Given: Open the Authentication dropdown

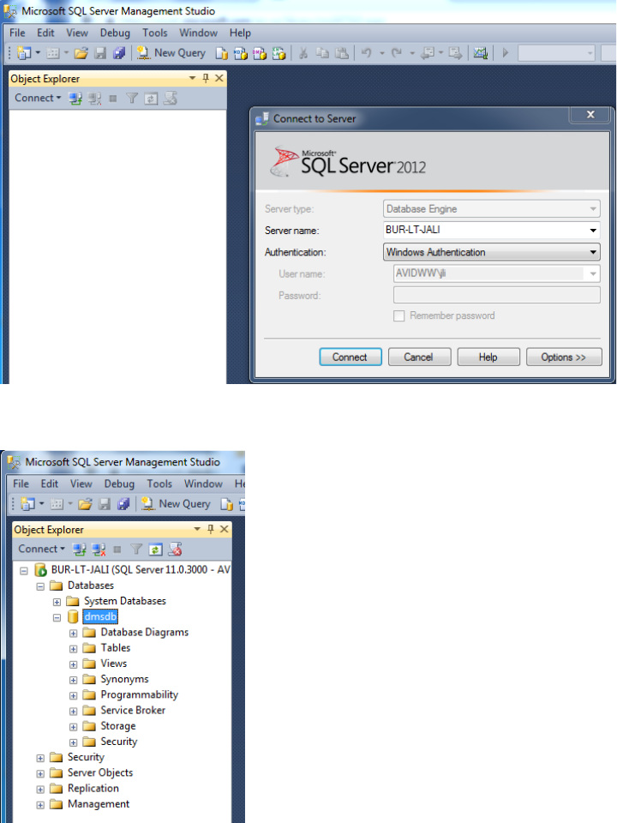Looking at the screenshot, I should coord(593,252).
